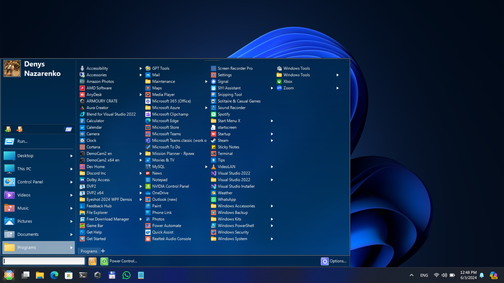This screenshot has height=283, width=504.
Task: Launch Spotify icon
Action: (x=213, y=114)
